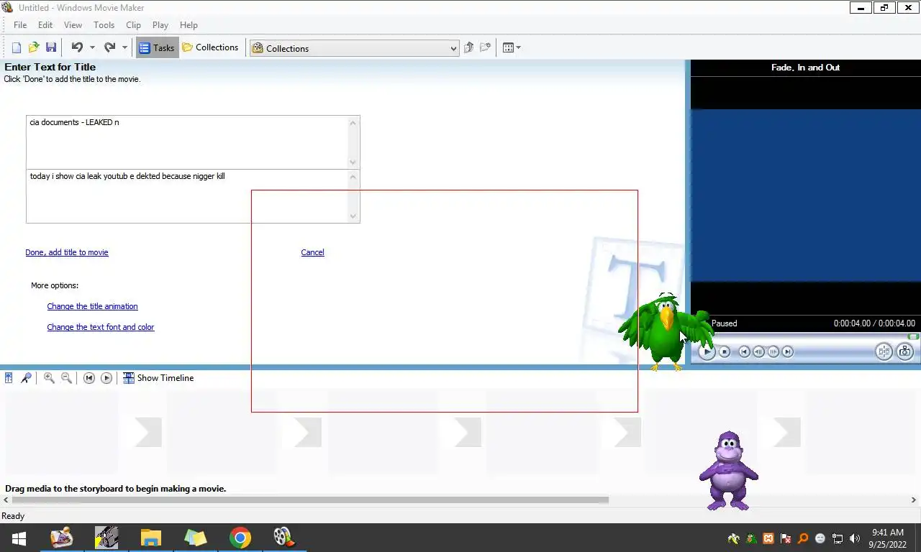Step to previous frame in monitor
This screenshot has width=921, height=552.
pyautogui.click(x=758, y=351)
